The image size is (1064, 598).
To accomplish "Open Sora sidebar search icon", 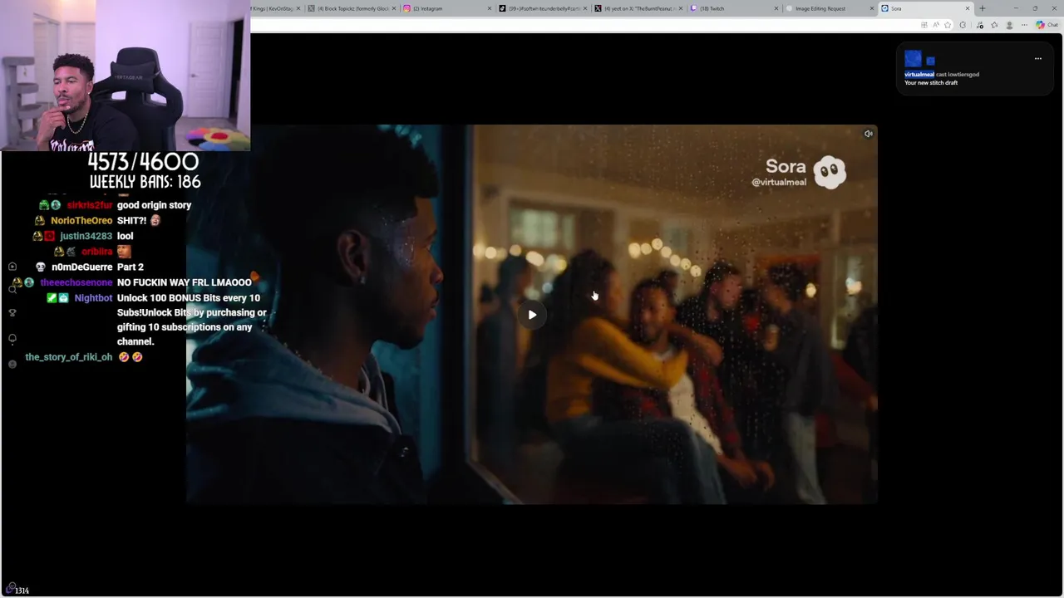I will [12, 289].
